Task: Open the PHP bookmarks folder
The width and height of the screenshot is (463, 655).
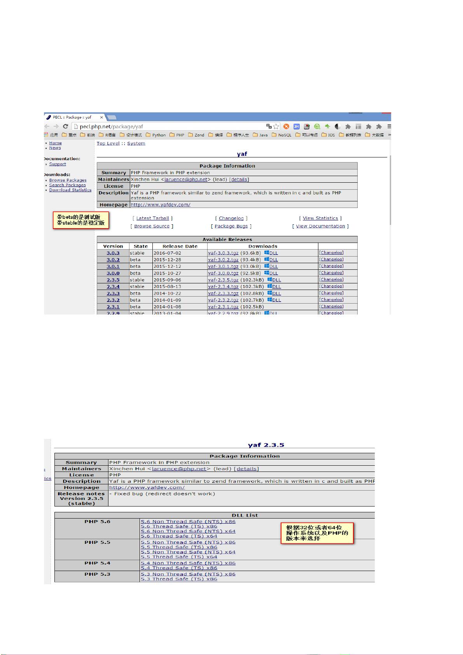Action: pyautogui.click(x=176, y=135)
